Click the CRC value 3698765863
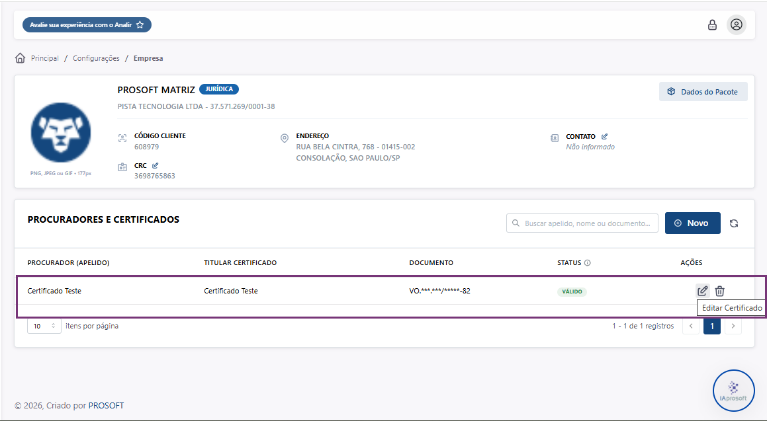The height and width of the screenshot is (421, 767). (x=155, y=176)
